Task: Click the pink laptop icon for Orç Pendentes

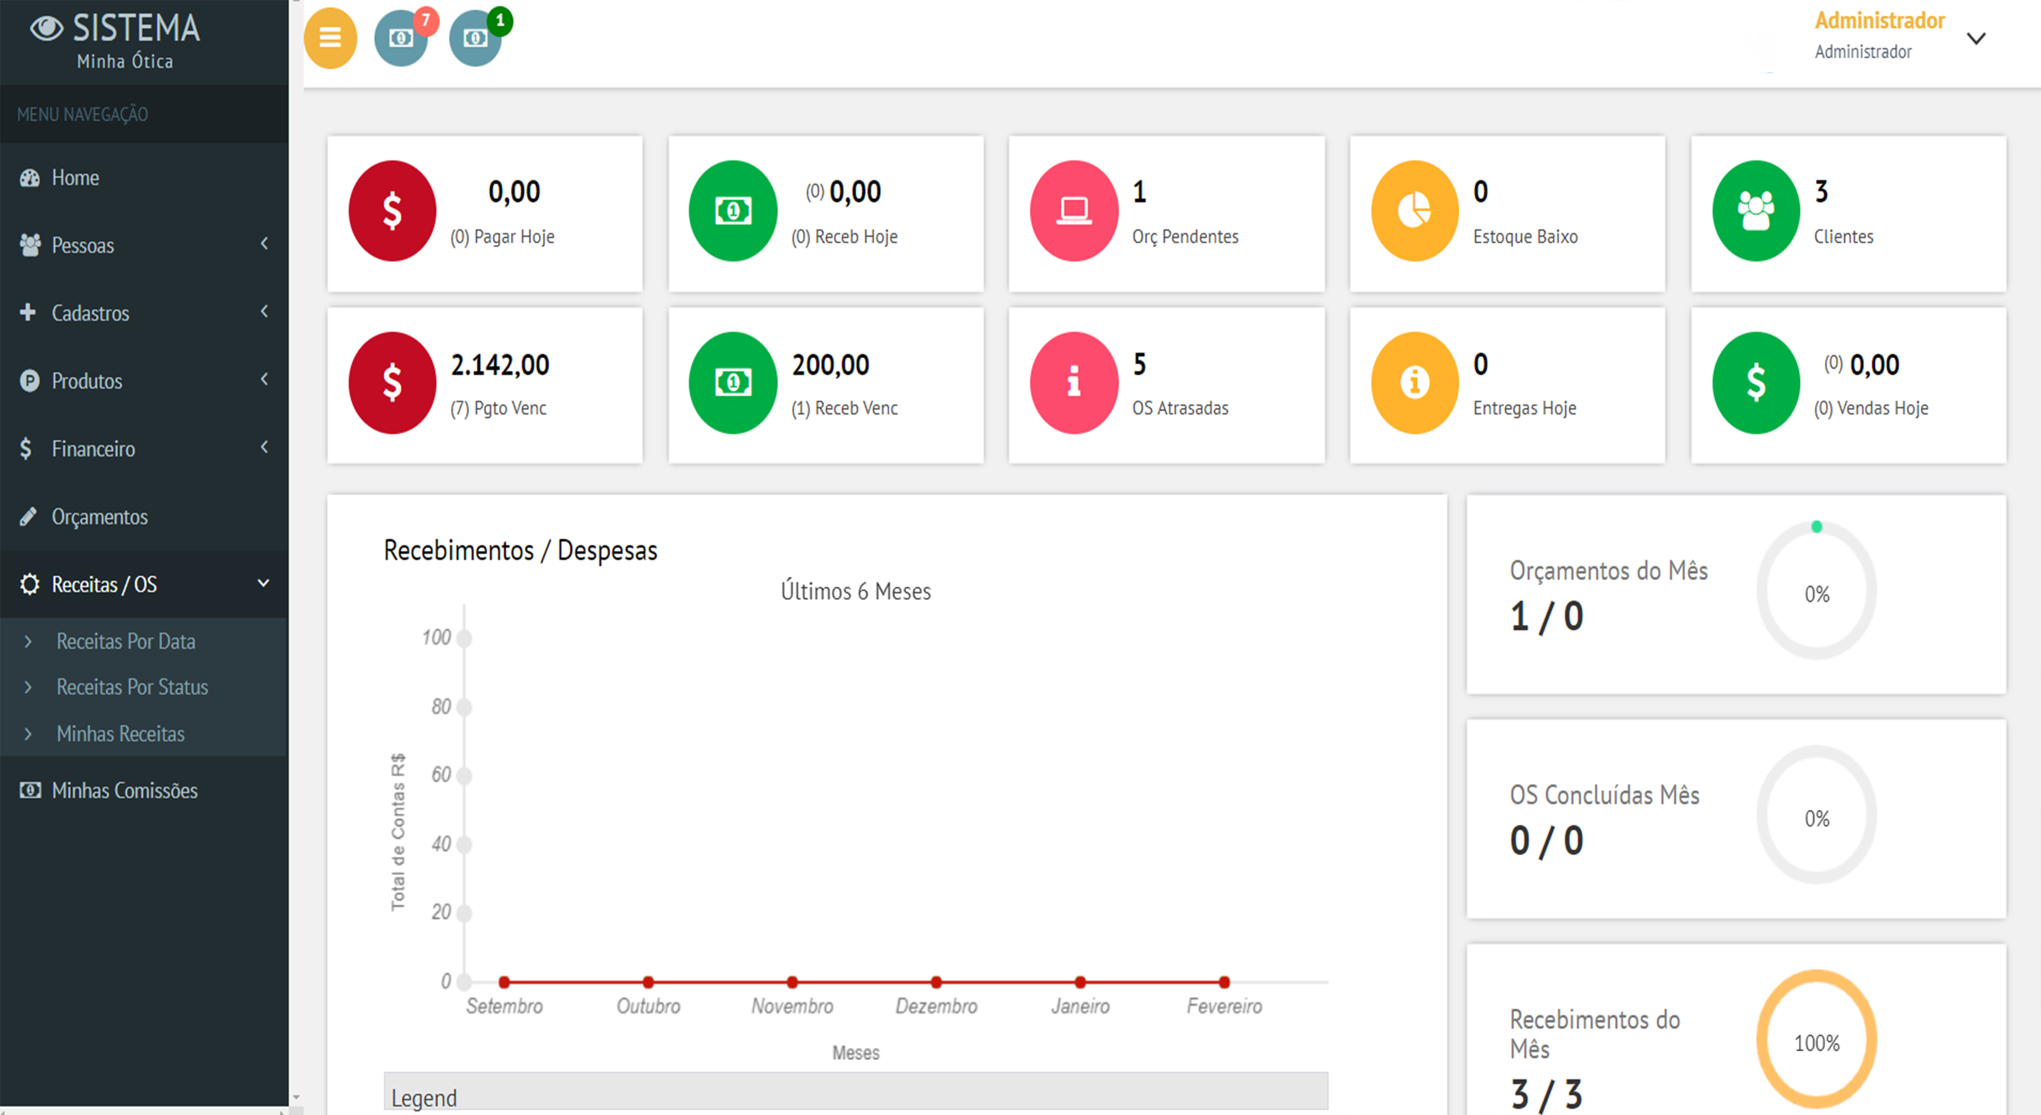Action: [x=1074, y=211]
